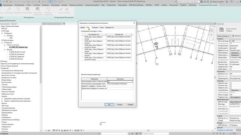The height and width of the screenshot is (135, 241).
Task: Click the binoculars search icon beside search box
Action: point(202,1)
